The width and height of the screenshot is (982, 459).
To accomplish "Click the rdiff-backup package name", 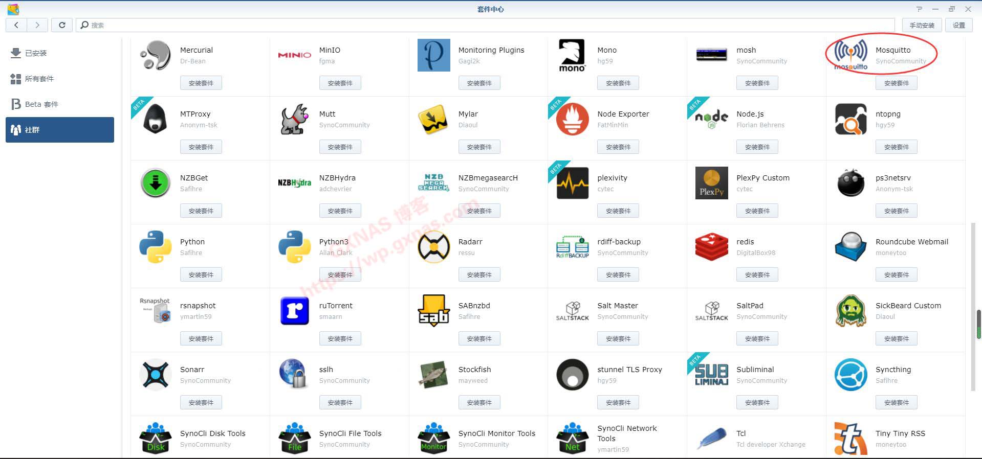I will pyautogui.click(x=619, y=242).
